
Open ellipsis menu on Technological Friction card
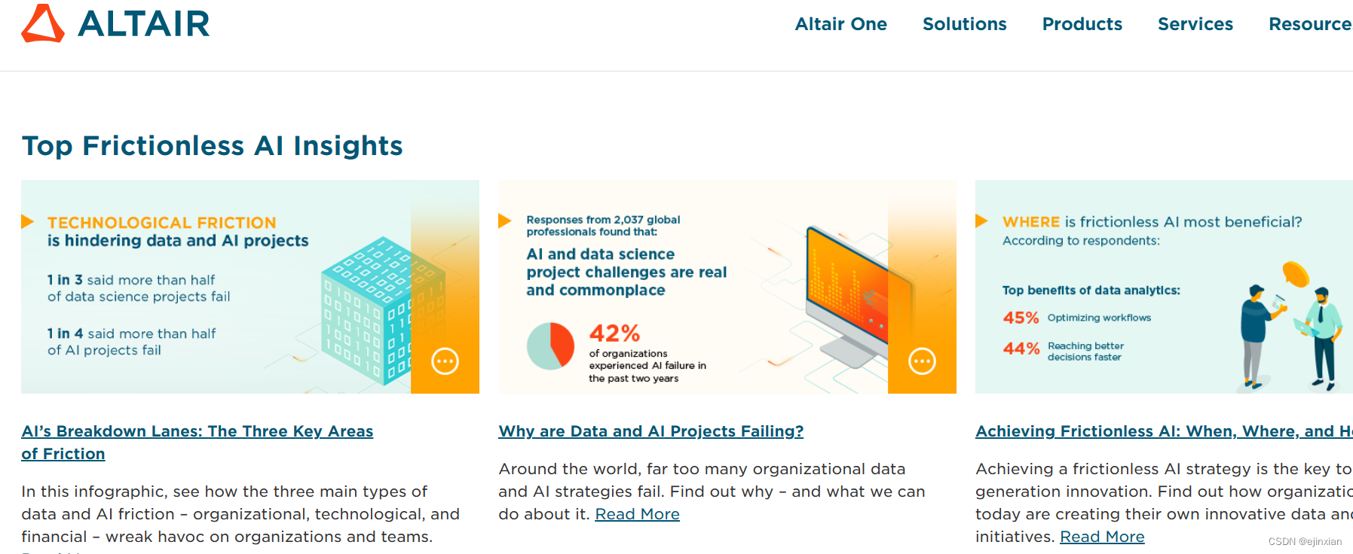point(445,361)
